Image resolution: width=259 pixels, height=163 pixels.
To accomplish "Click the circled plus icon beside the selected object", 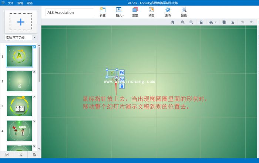I will pyautogui.click(x=122, y=79).
